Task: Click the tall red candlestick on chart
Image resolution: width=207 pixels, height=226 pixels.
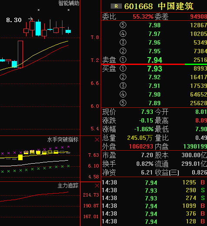Action: (20, 54)
